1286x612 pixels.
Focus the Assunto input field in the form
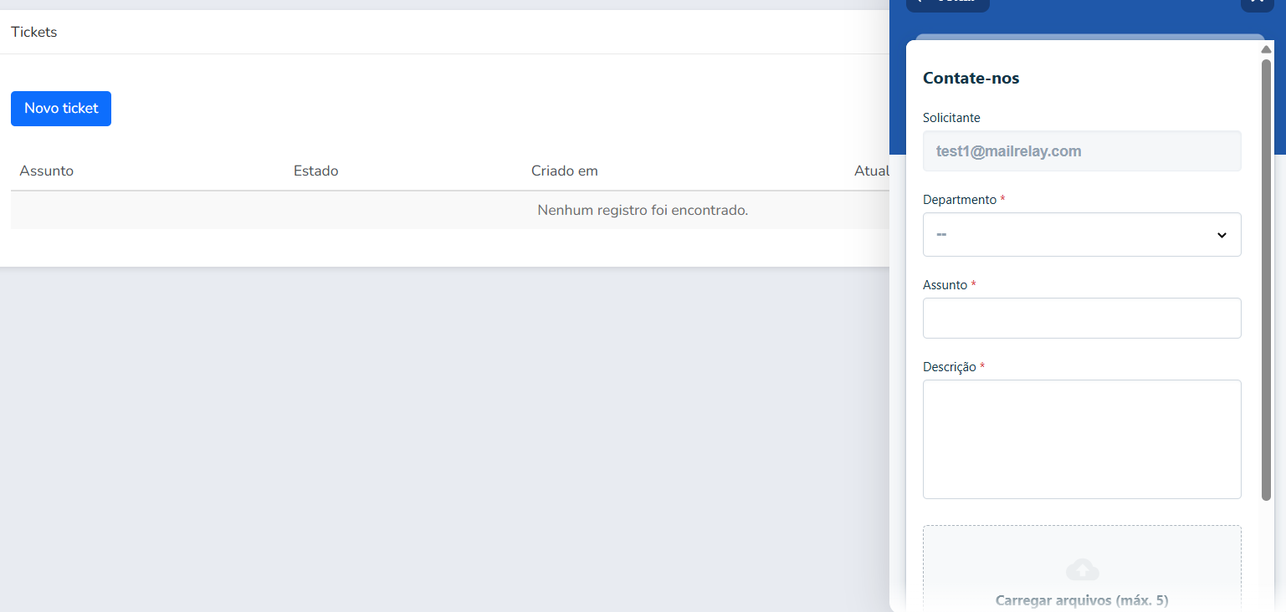coord(1082,319)
